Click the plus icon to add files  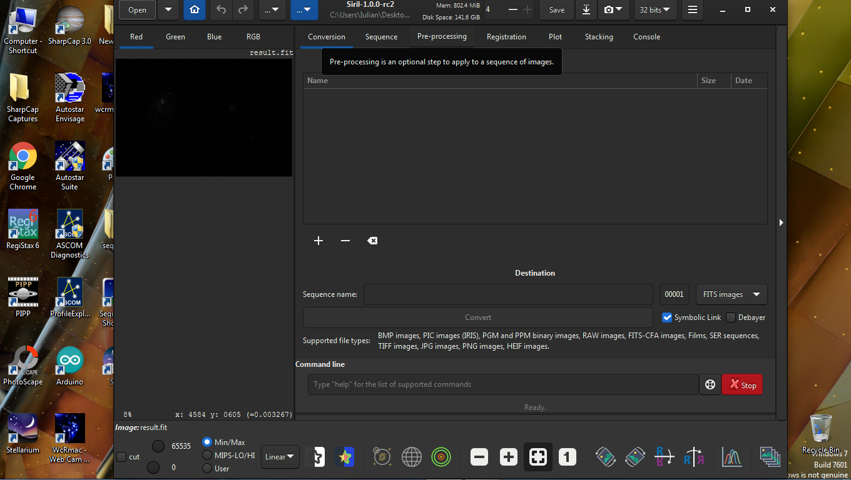tap(318, 241)
